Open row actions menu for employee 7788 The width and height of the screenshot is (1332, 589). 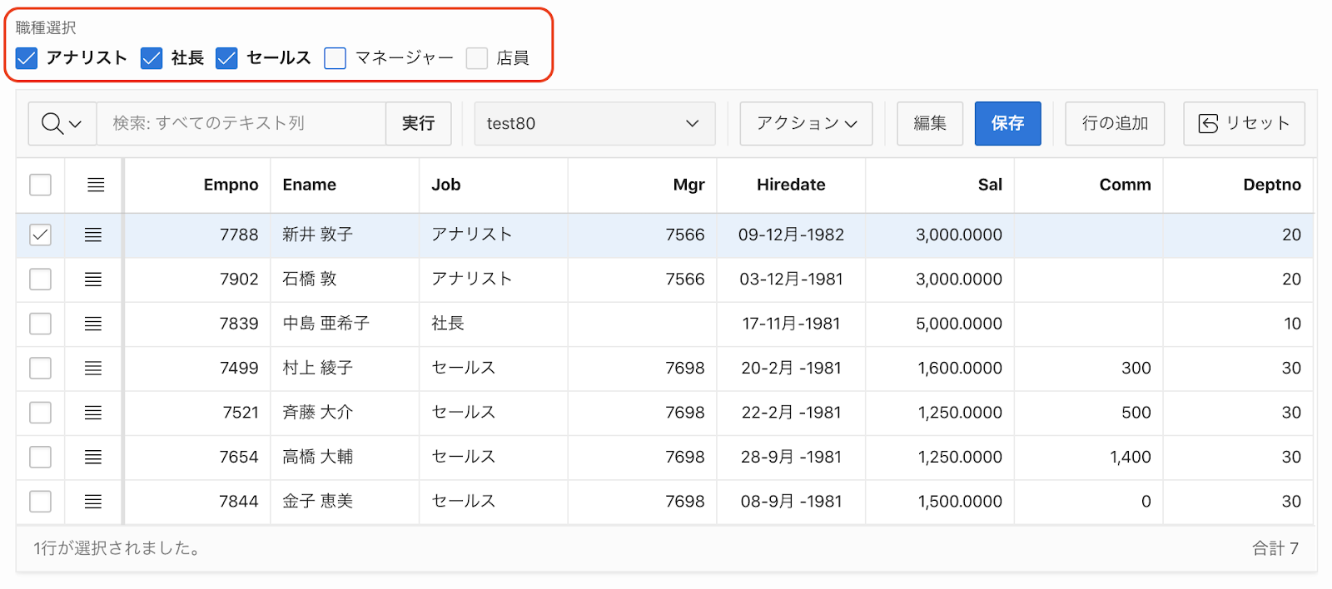(93, 235)
